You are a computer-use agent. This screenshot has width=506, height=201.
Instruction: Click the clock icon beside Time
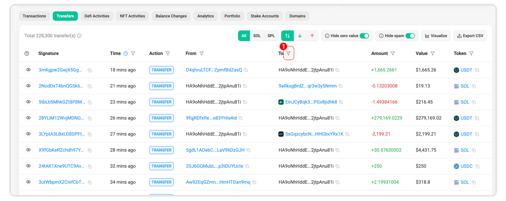[126, 53]
